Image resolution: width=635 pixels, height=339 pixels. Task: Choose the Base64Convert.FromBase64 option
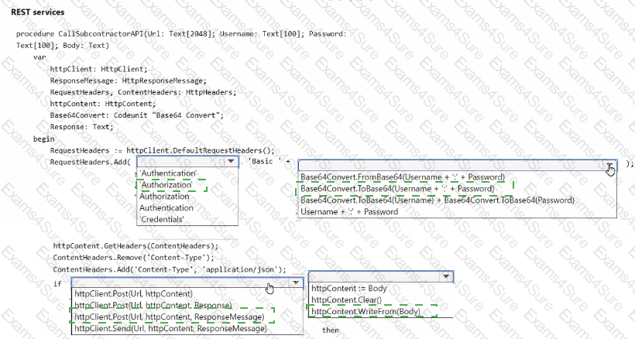pyautogui.click(x=403, y=177)
